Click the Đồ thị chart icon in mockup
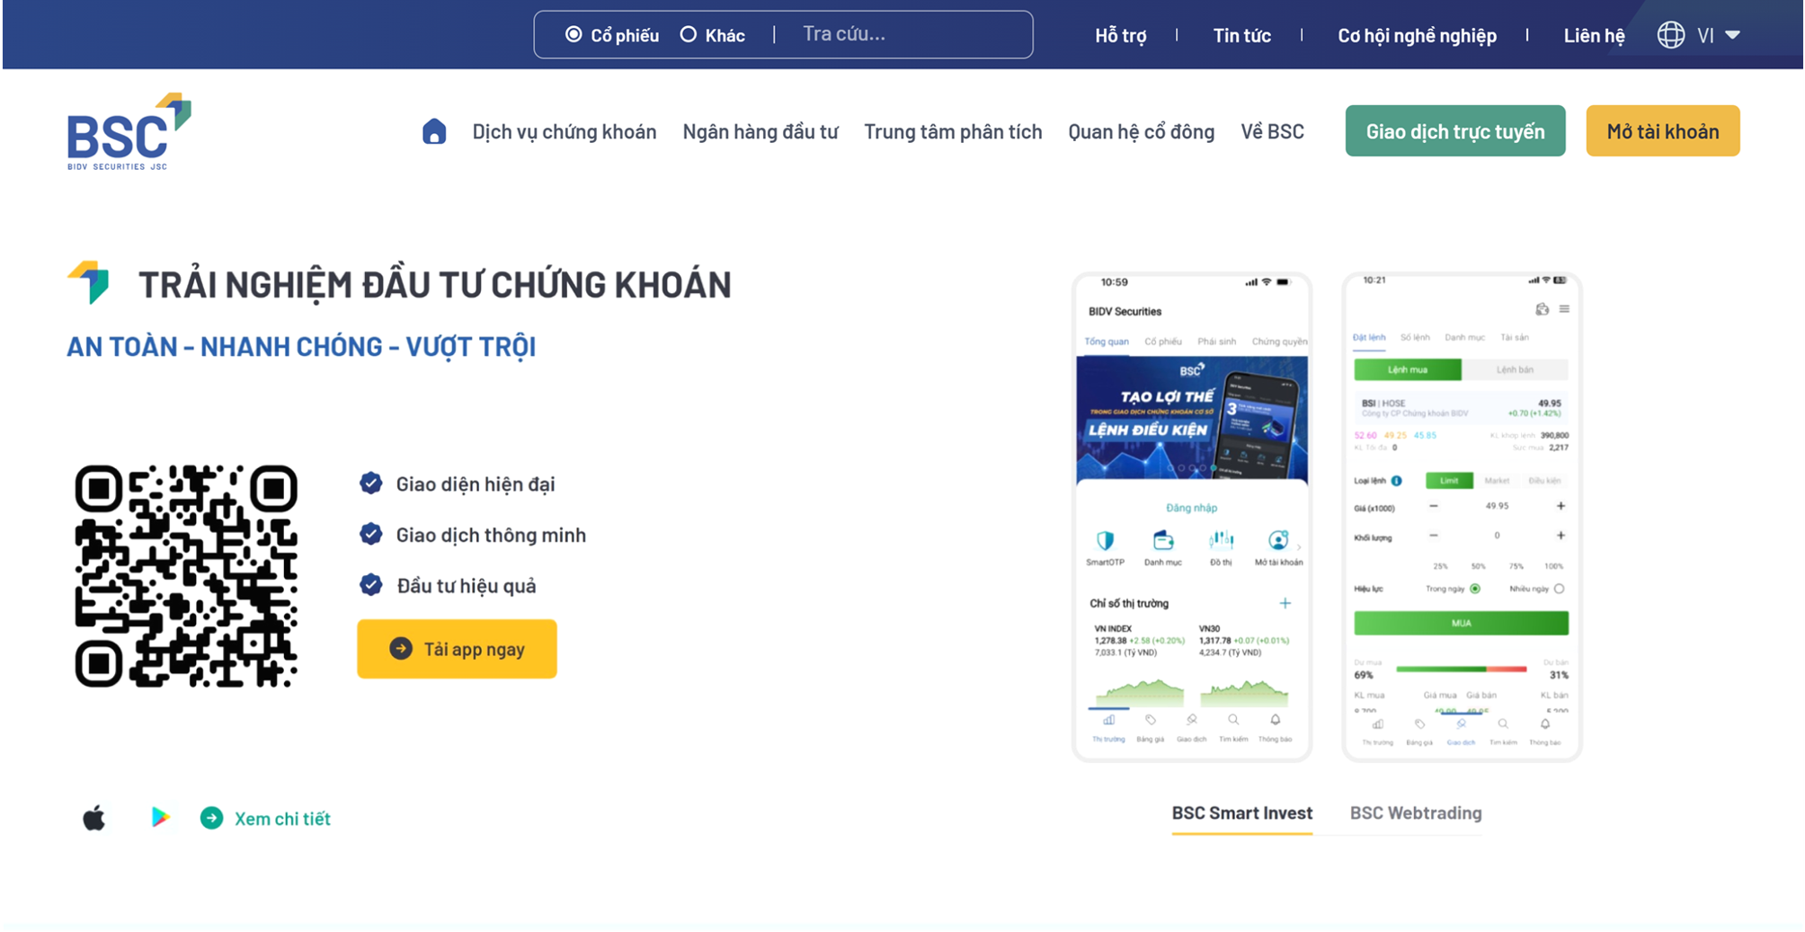This screenshot has height=932, width=1805. click(1221, 540)
